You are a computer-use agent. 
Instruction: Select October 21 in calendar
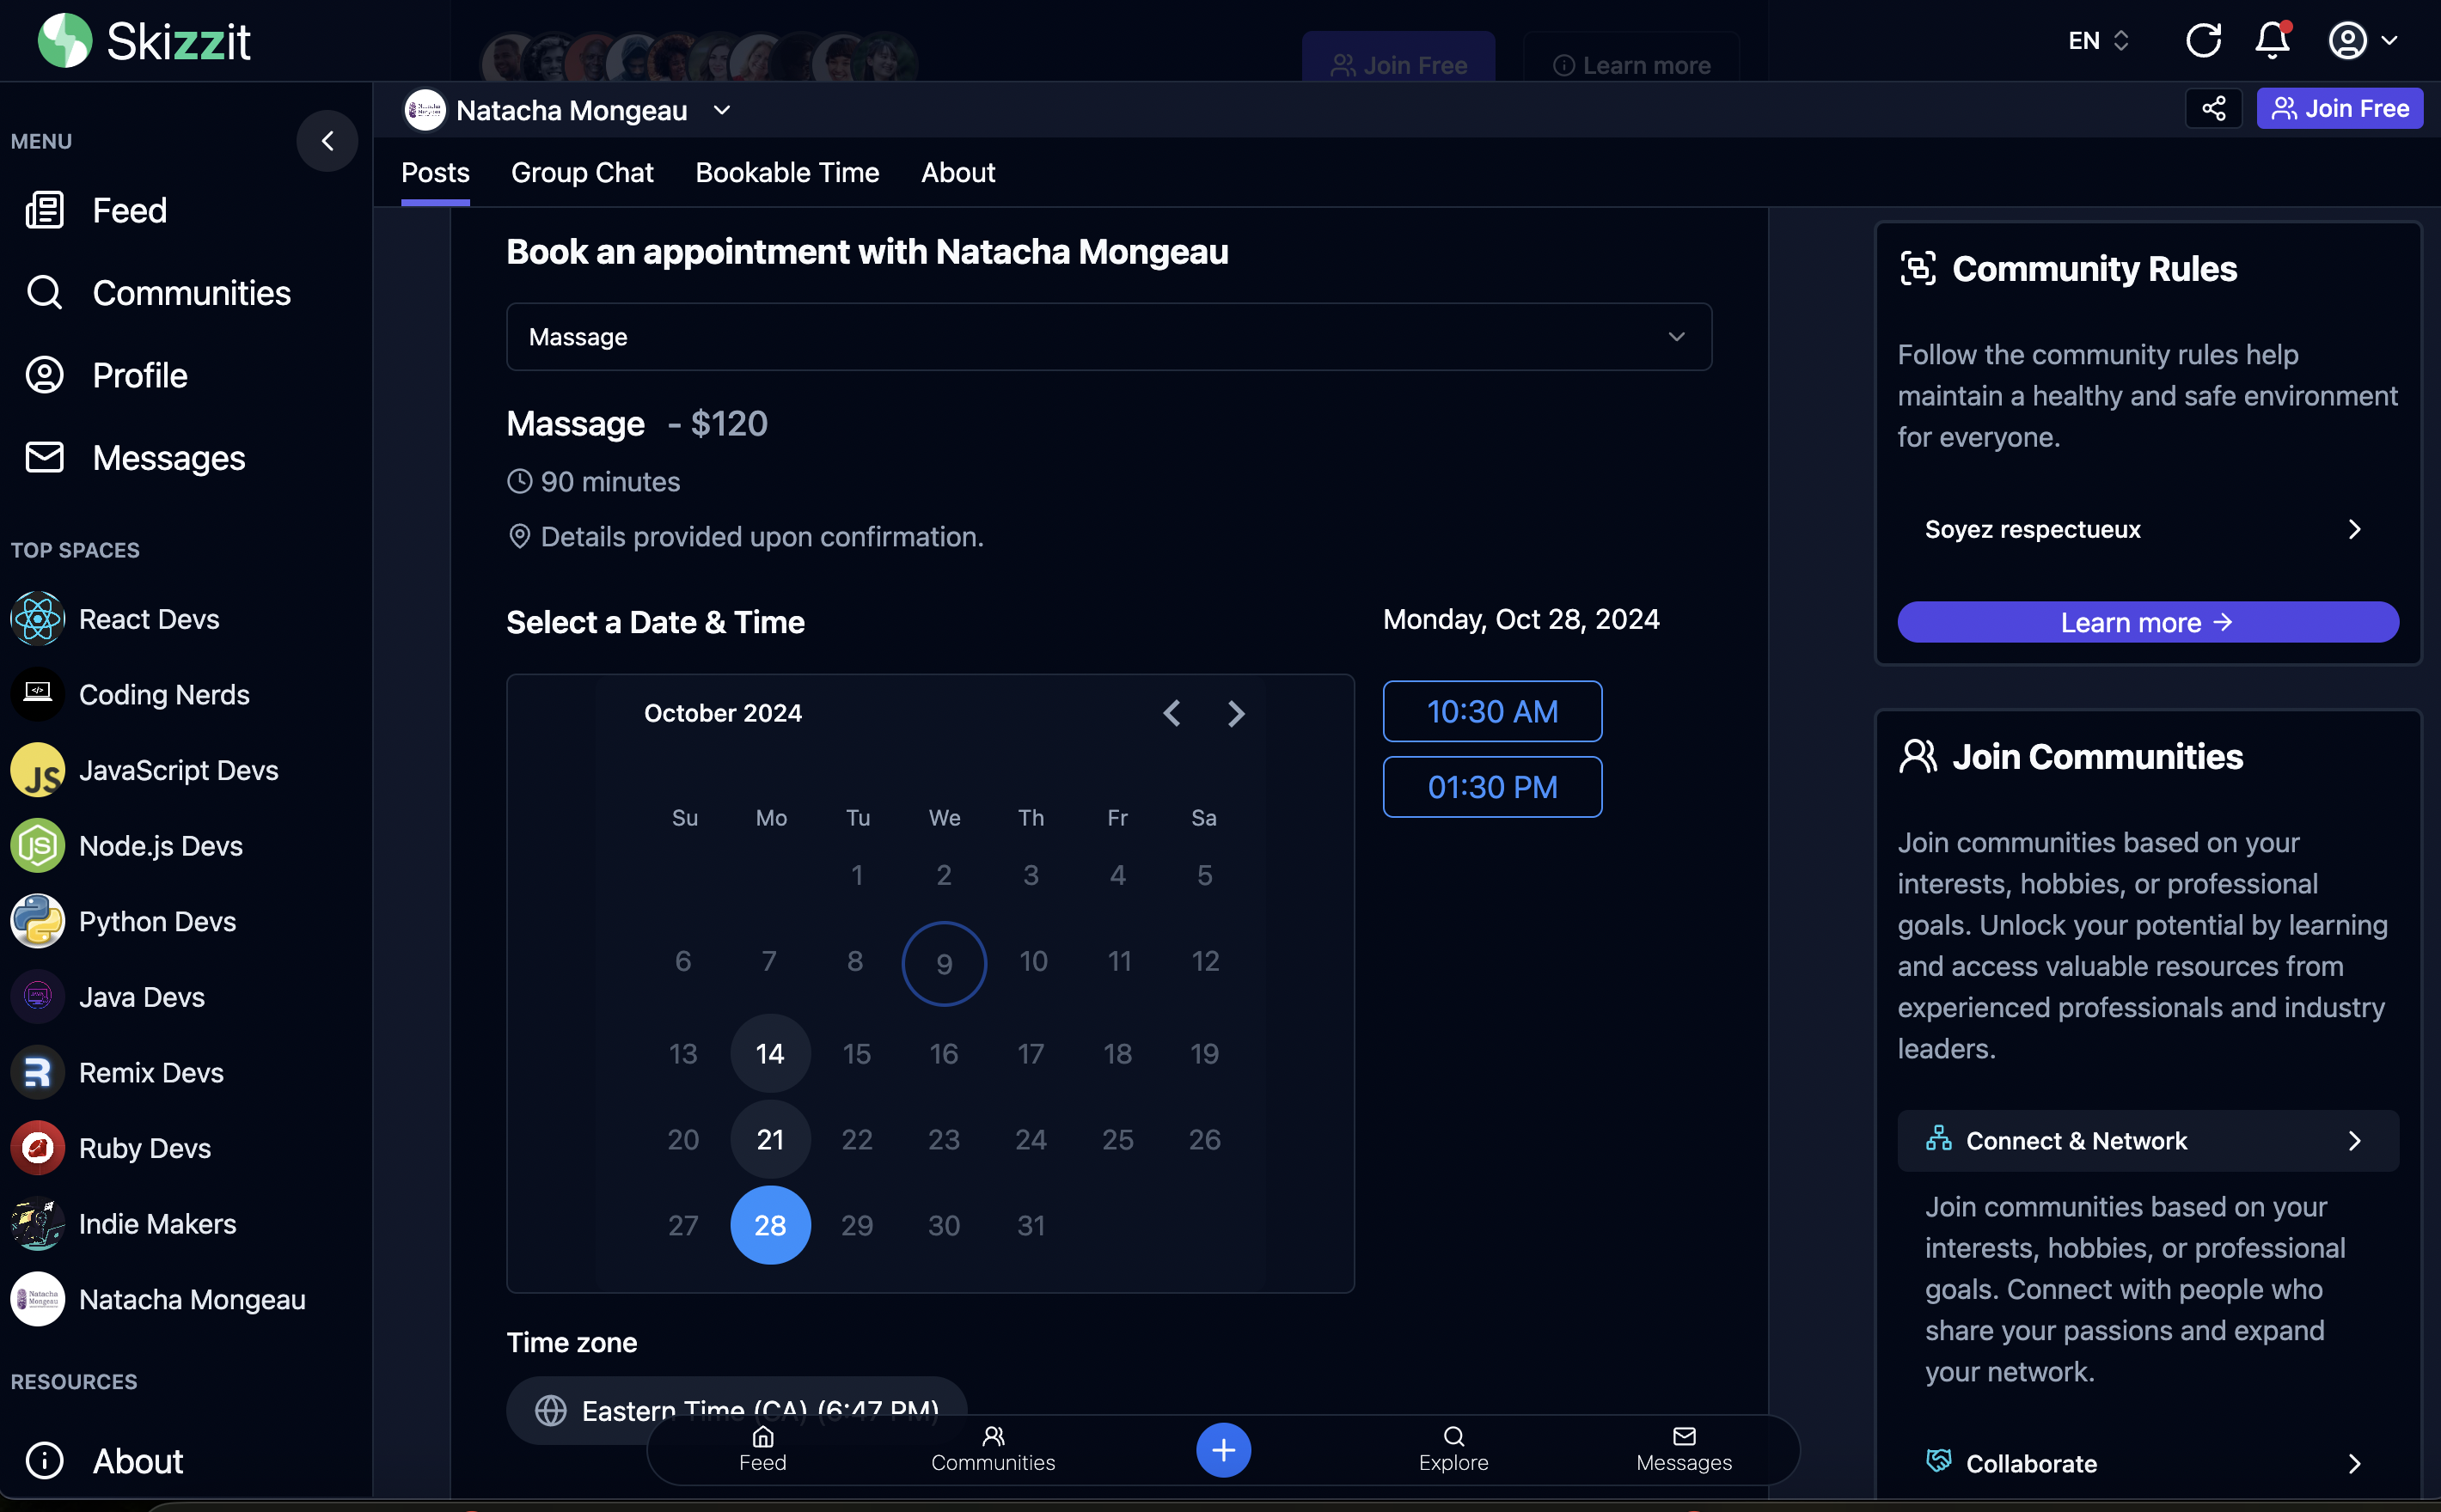click(770, 1139)
